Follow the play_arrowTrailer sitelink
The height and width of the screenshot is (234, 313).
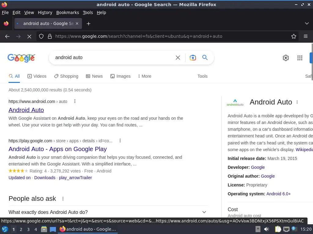[x=75, y=178]
